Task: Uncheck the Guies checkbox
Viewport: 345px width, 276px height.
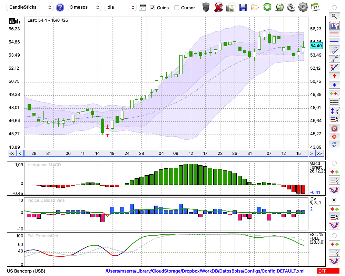Action: 152,8
